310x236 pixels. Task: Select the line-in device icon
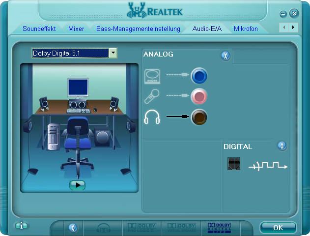coord(152,76)
